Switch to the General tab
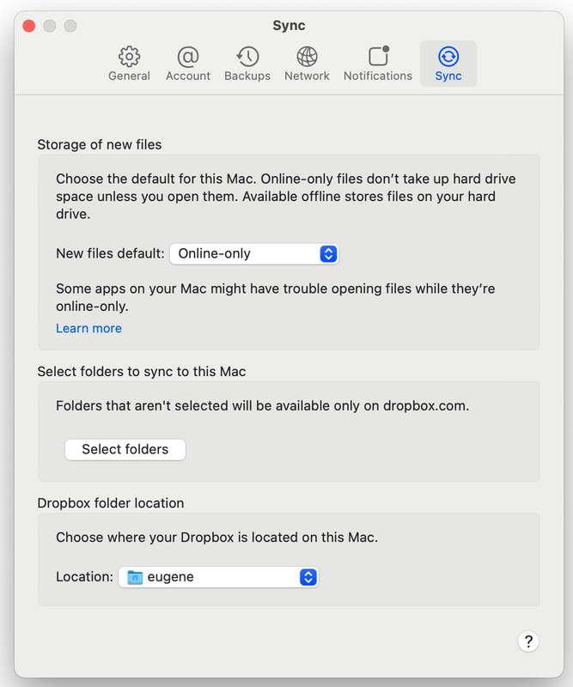Screen dimensions: 573x687 (129, 64)
